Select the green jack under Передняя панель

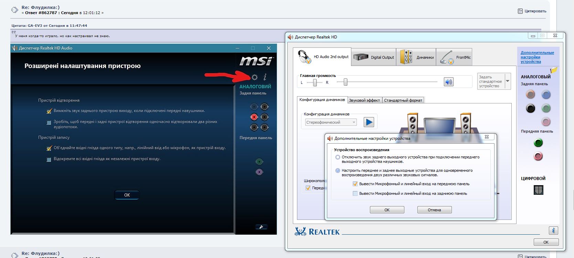[538, 143]
